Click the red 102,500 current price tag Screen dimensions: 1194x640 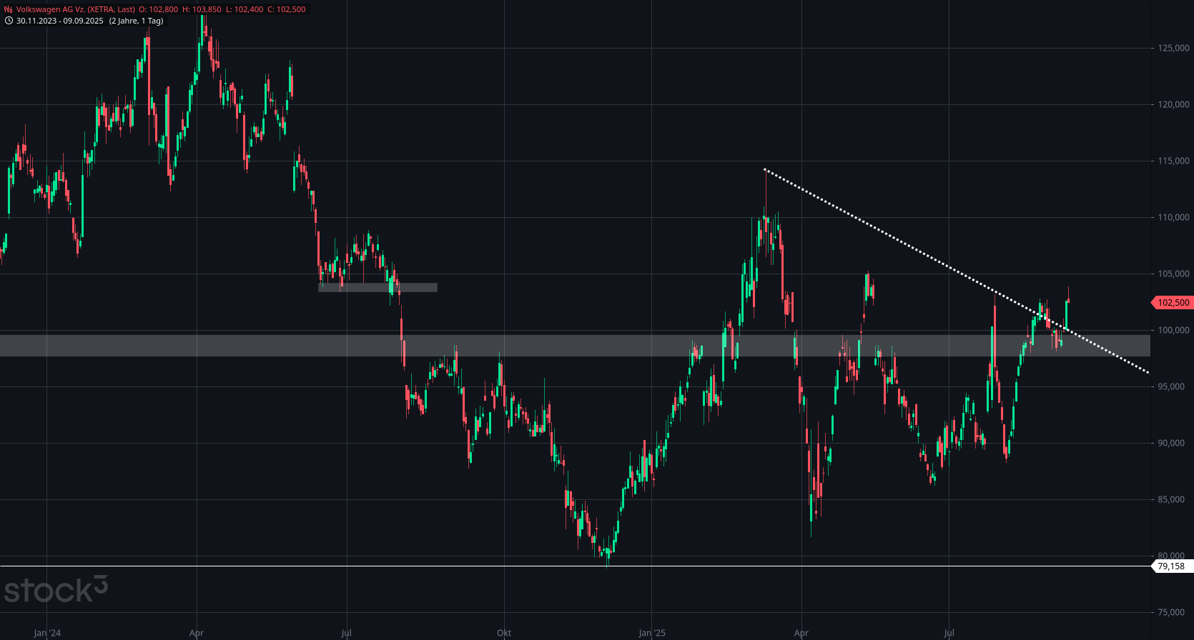click(1172, 303)
